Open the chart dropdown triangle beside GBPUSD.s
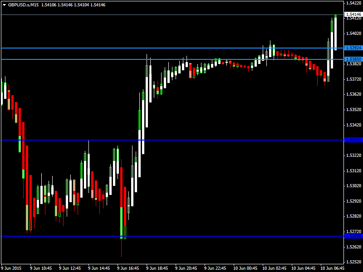 (x=4, y=5)
